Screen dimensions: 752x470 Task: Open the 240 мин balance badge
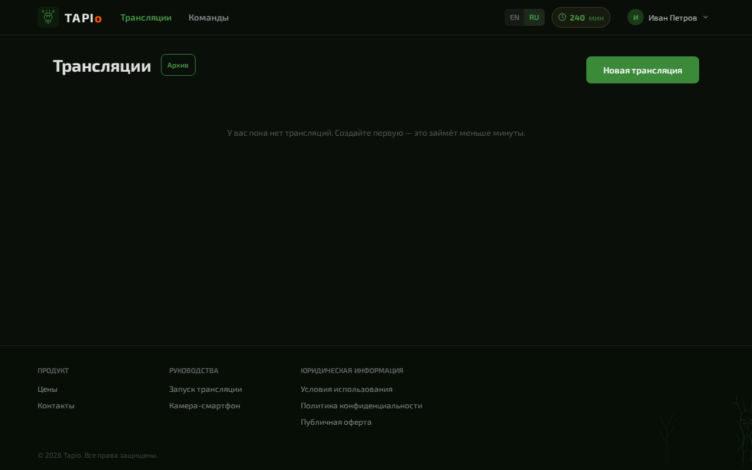pyautogui.click(x=581, y=17)
